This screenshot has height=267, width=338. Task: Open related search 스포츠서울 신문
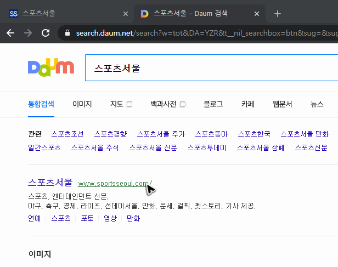click(153, 147)
